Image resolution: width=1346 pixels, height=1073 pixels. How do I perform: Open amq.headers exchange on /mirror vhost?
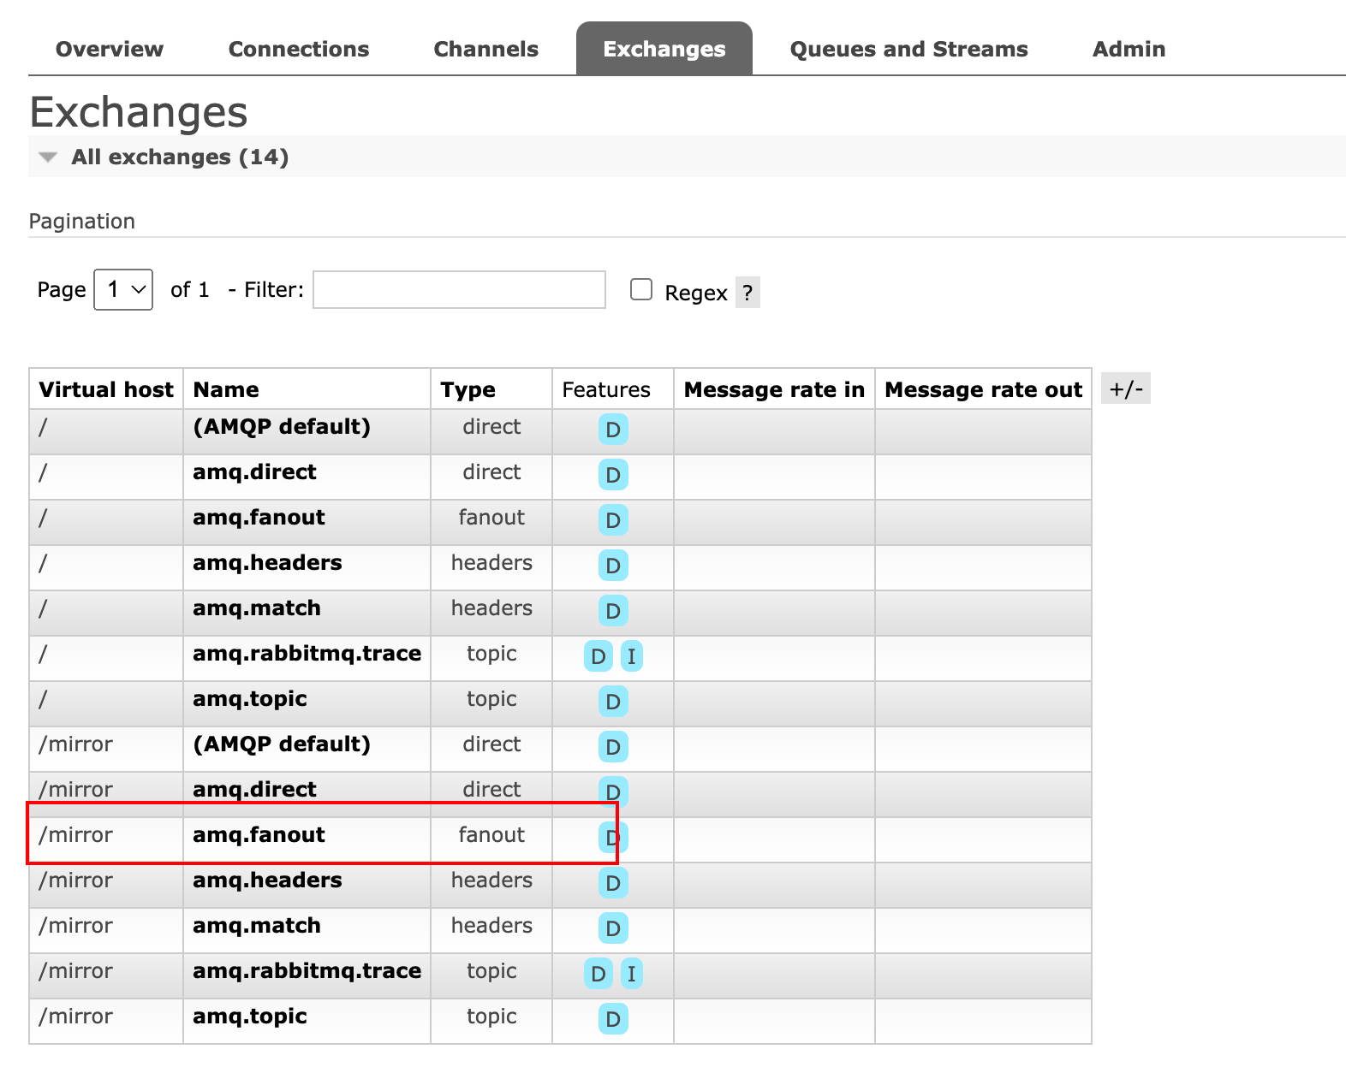pyautogui.click(x=267, y=880)
